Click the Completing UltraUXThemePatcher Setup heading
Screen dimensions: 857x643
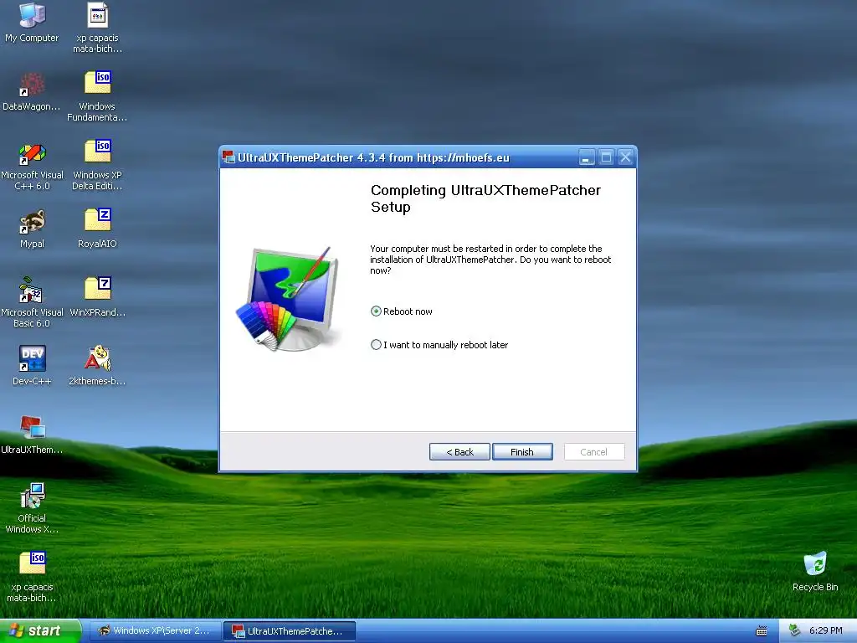coord(485,198)
